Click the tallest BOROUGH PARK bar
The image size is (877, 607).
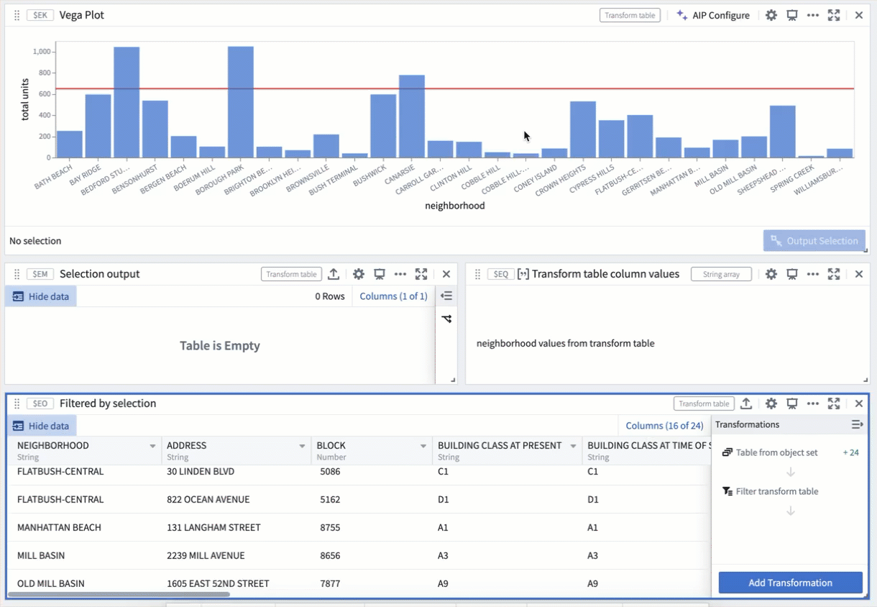click(x=241, y=102)
